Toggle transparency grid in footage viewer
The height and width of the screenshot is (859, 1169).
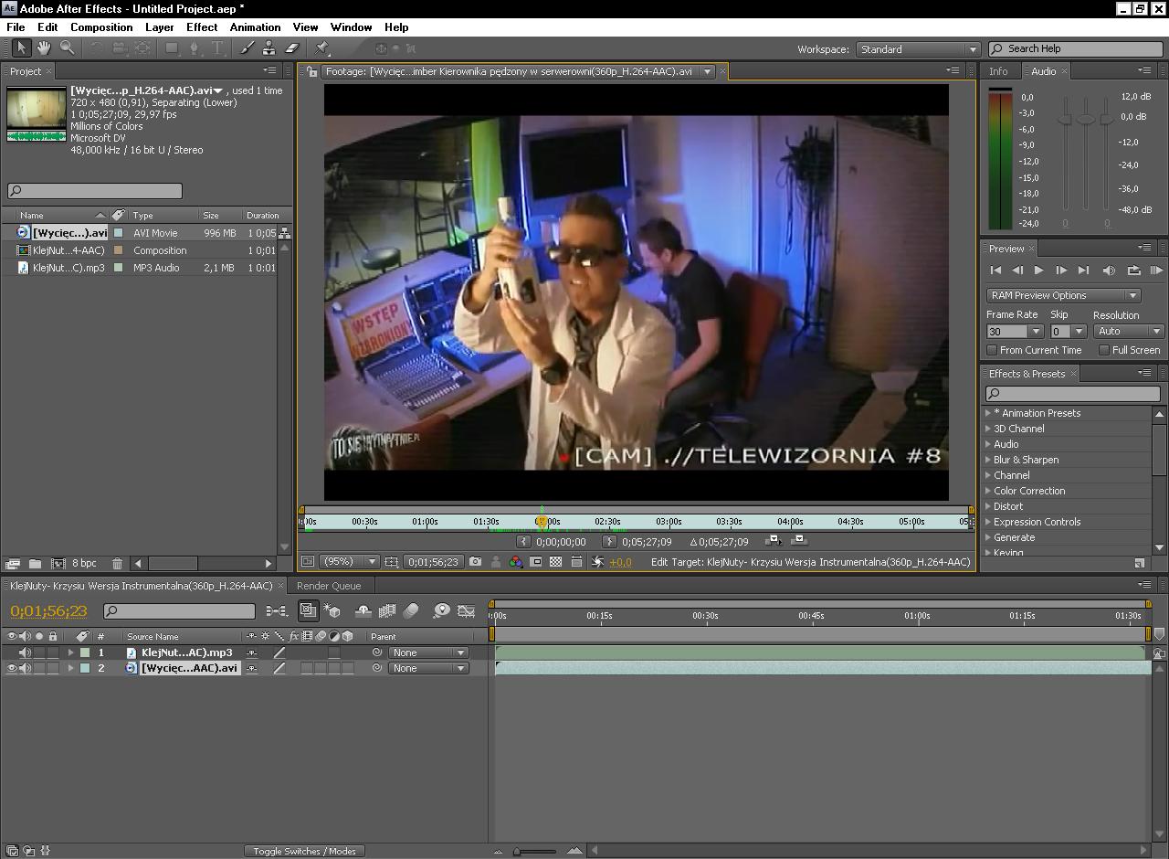click(555, 562)
